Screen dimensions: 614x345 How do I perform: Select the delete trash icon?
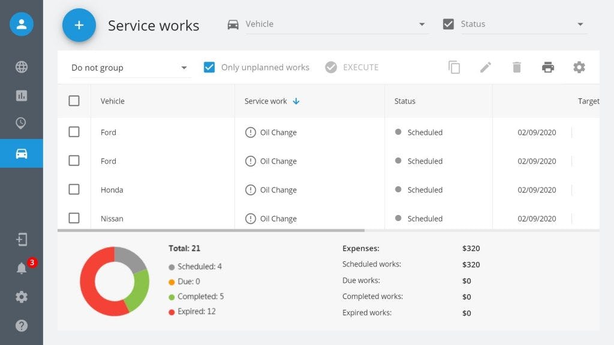tap(516, 67)
